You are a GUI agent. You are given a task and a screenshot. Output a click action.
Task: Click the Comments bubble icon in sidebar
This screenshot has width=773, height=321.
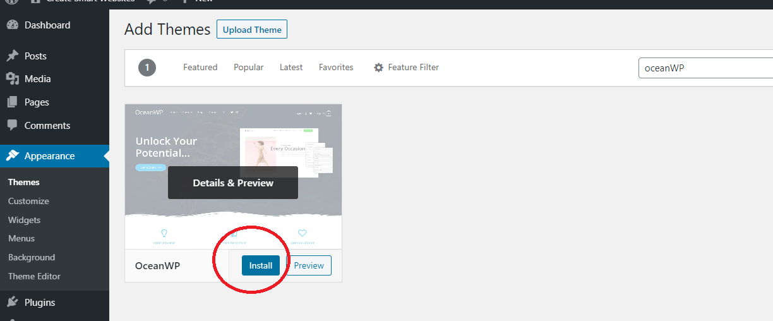[x=12, y=126]
